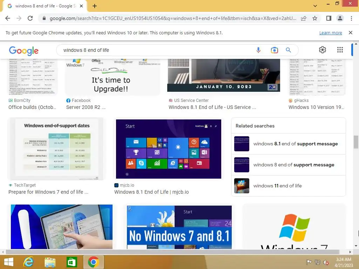The image size is (359, 269).
Task: Expand the tab search chevron
Action: pos(315,6)
